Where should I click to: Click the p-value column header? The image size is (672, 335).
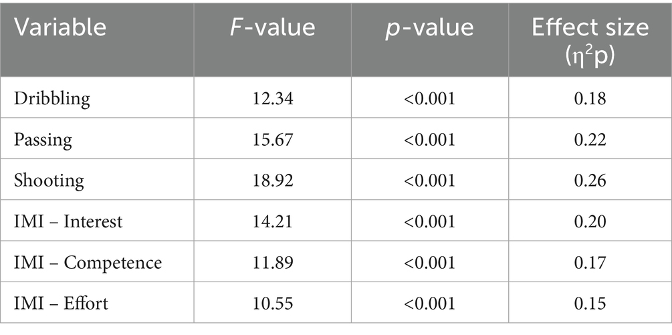pyautogui.click(x=429, y=27)
